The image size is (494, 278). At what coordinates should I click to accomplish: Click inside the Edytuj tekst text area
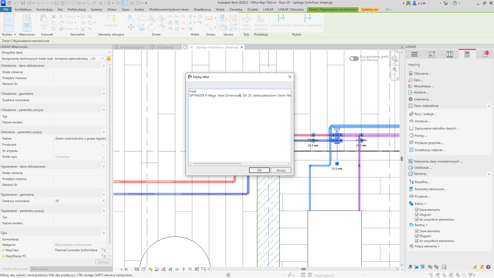tap(239, 128)
